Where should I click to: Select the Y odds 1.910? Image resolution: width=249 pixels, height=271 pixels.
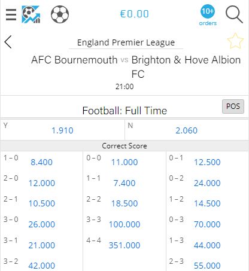coord(62,130)
